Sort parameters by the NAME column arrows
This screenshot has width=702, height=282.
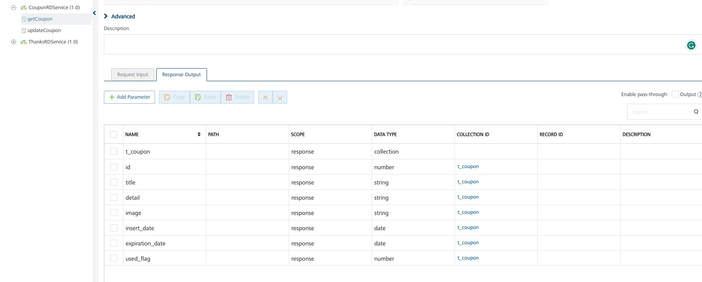pos(199,135)
